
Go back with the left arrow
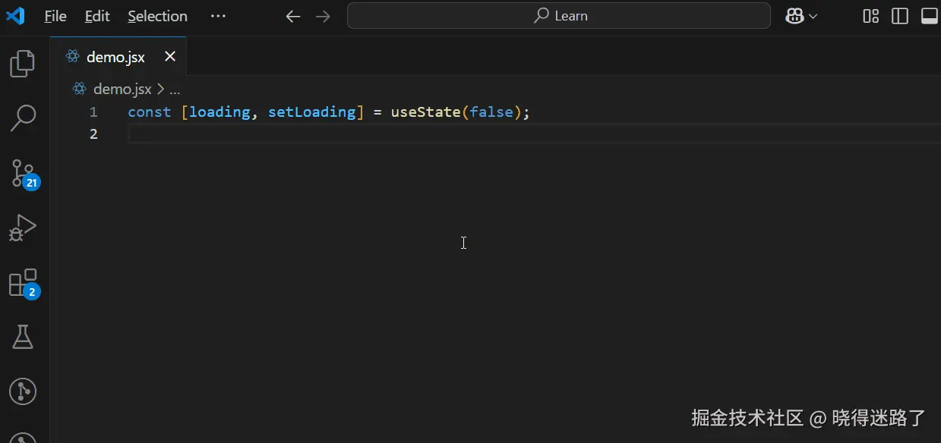pos(293,16)
